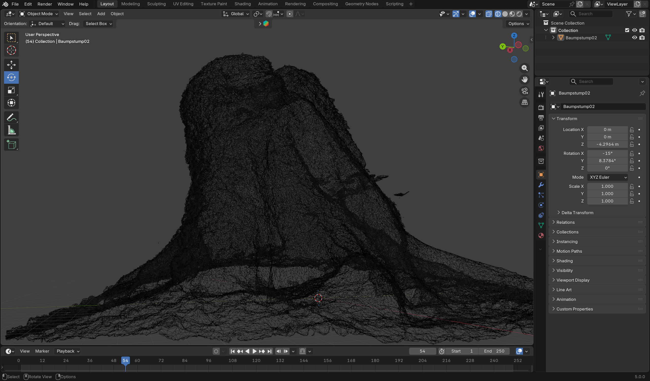
Task: Open the XYZ Euler rotation mode dropdown
Action: (x=607, y=177)
